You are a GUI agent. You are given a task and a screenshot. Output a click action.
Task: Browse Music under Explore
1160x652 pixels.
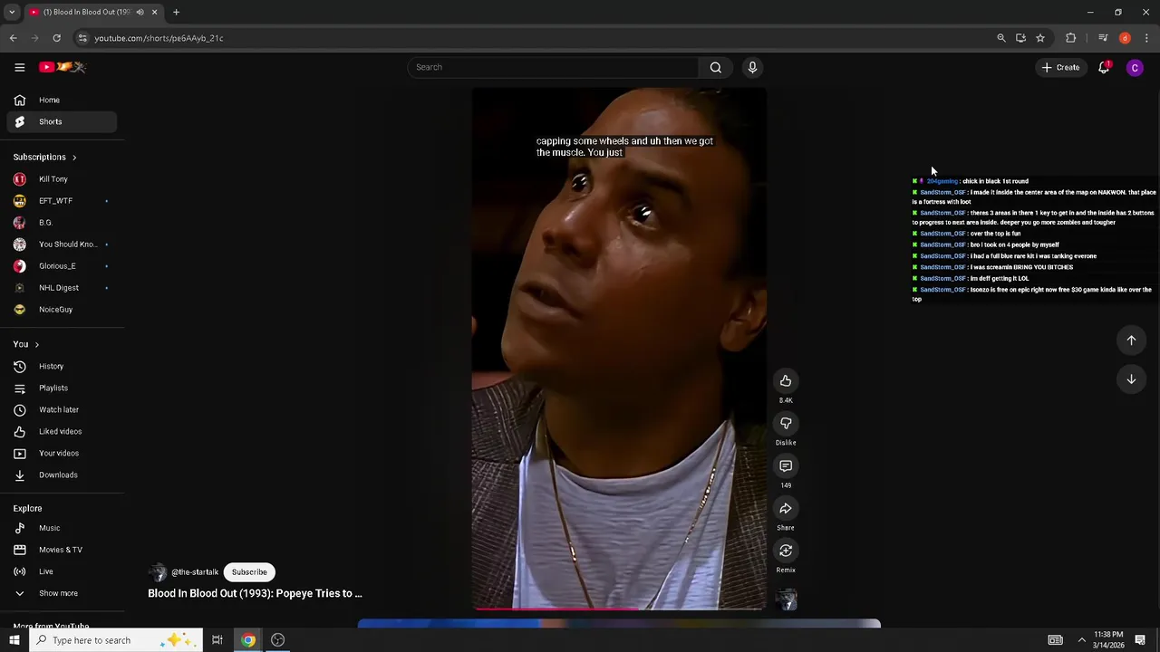point(62,529)
